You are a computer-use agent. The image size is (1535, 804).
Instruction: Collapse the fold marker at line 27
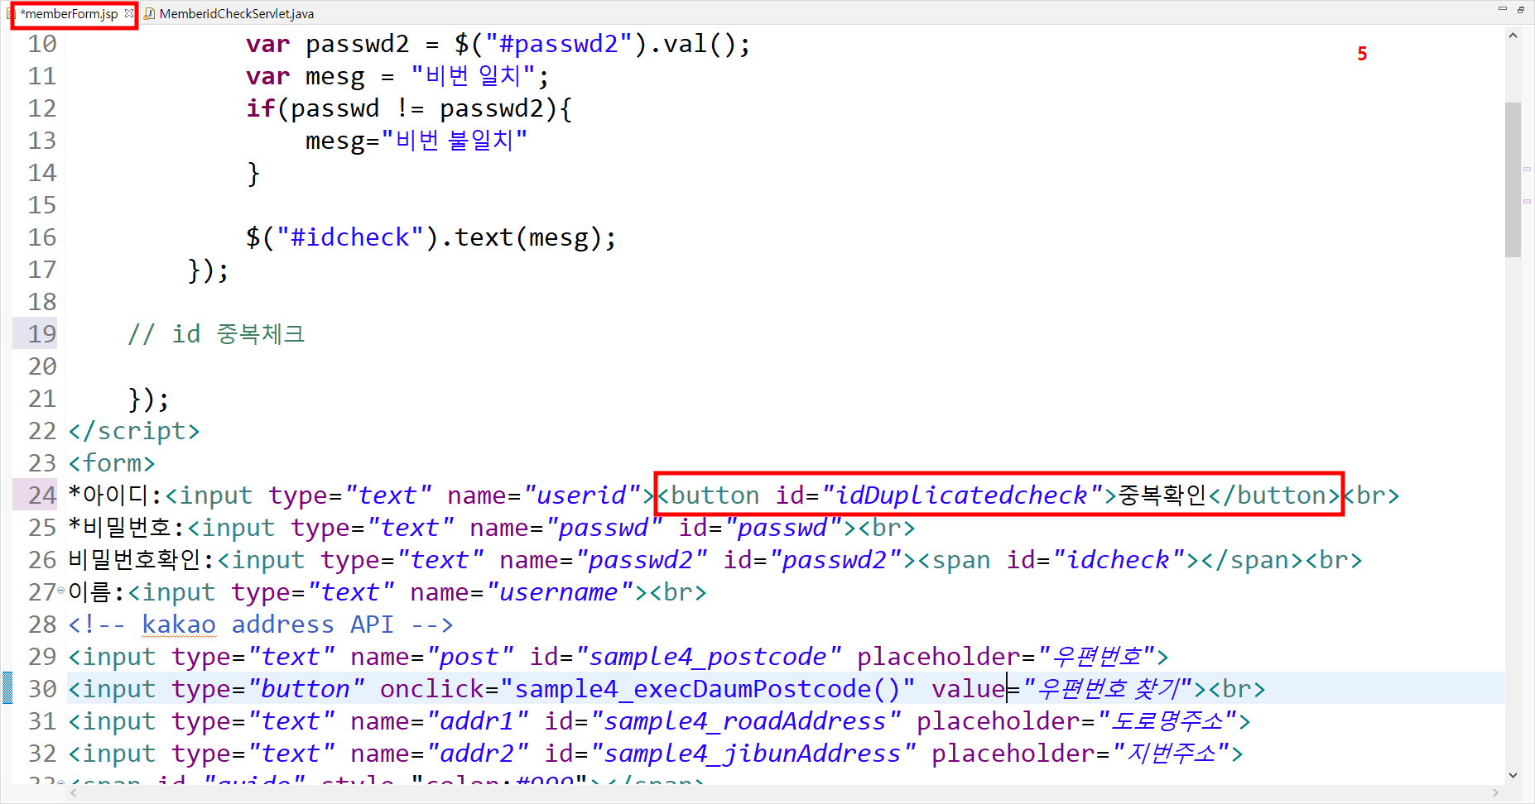coord(60,590)
